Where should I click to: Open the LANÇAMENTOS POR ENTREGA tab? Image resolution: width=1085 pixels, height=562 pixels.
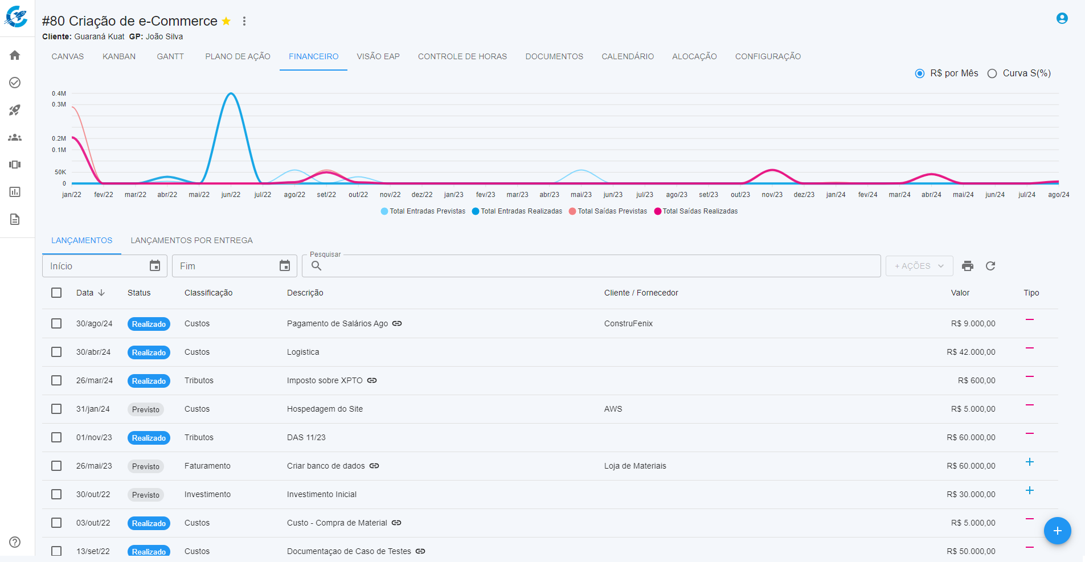191,240
